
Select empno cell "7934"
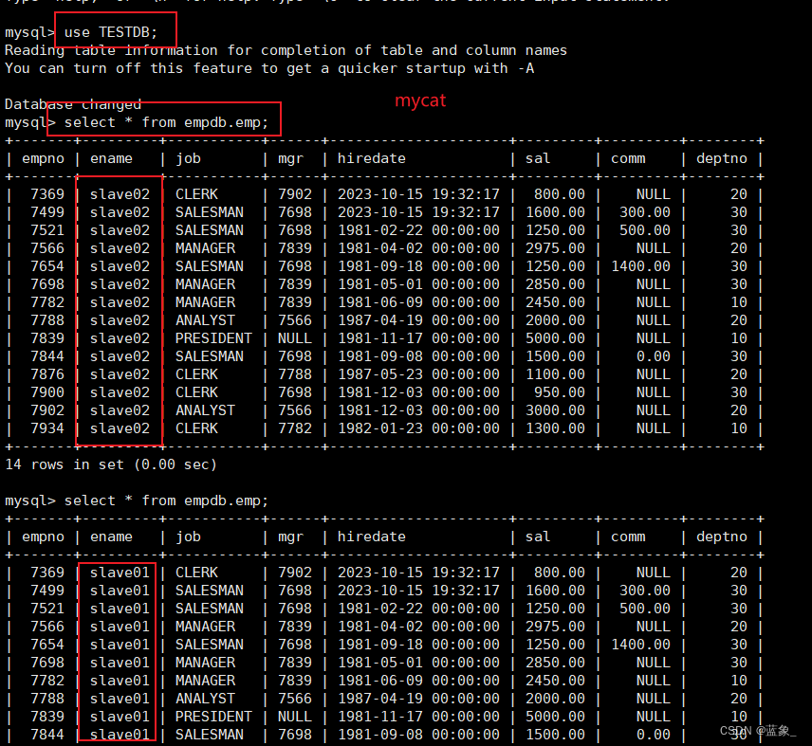[x=47, y=428]
